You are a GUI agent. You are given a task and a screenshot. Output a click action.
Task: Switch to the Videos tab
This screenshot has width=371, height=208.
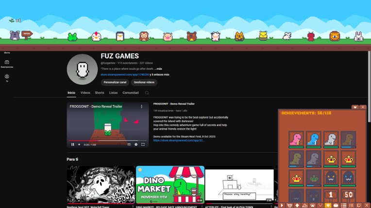(x=85, y=93)
